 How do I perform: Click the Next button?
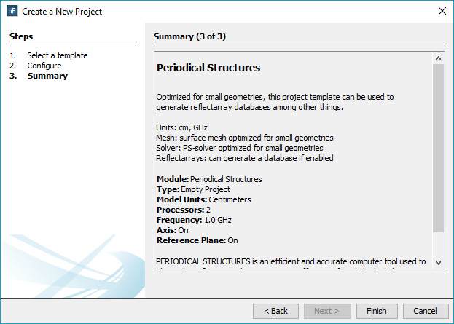coord(326,311)
